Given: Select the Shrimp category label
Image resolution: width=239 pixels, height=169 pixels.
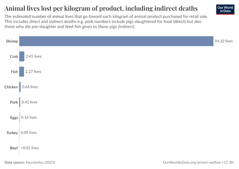Looking at the screenshot, I should [12, 41].
